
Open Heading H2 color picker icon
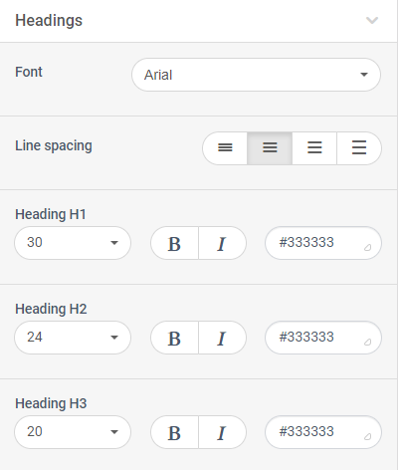tap(367, 342)
